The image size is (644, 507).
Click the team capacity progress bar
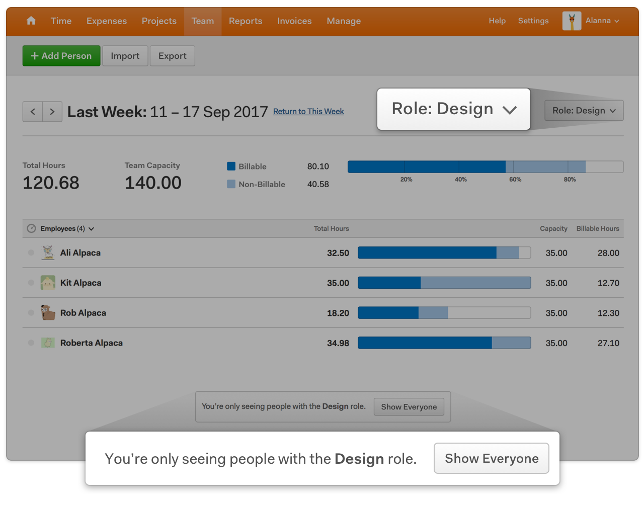[x=485, y=166]
